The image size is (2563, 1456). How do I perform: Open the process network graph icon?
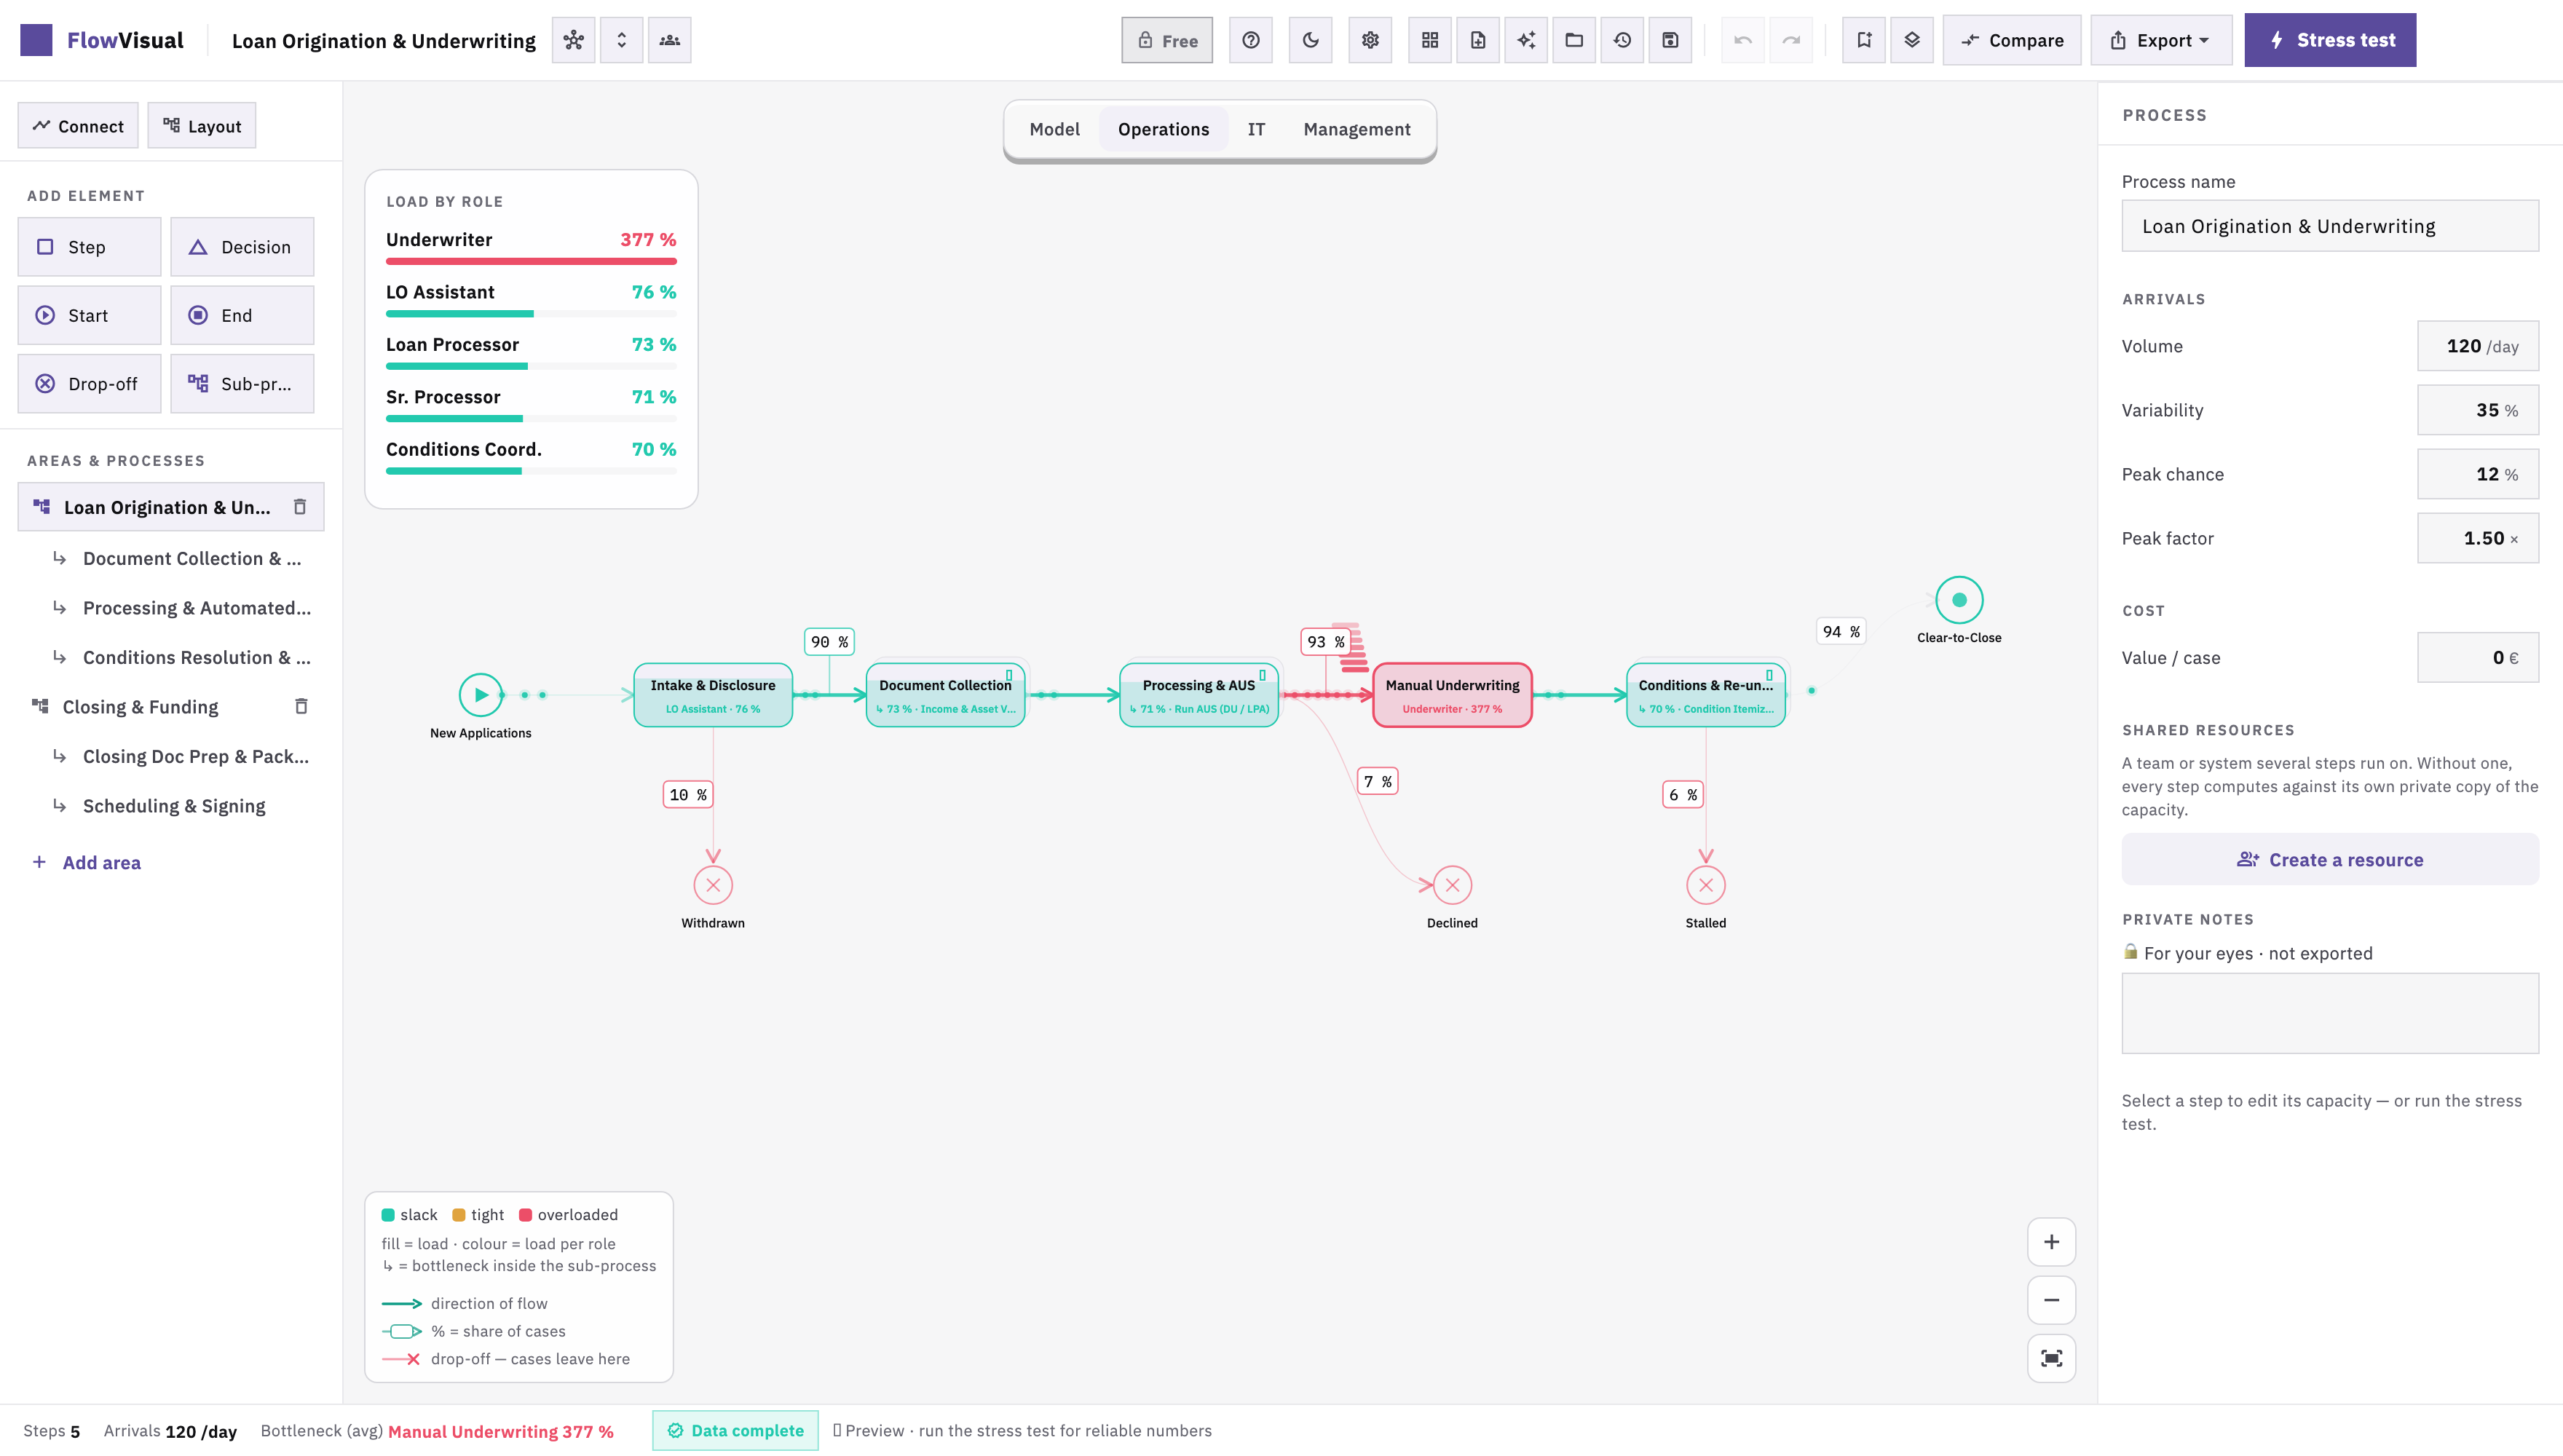pyautogui.click(x=573, y=40)
